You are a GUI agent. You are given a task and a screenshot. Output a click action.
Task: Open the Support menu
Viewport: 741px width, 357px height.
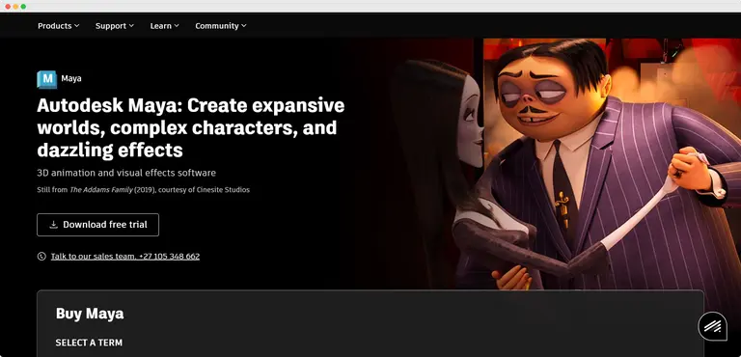pos(115,26)
